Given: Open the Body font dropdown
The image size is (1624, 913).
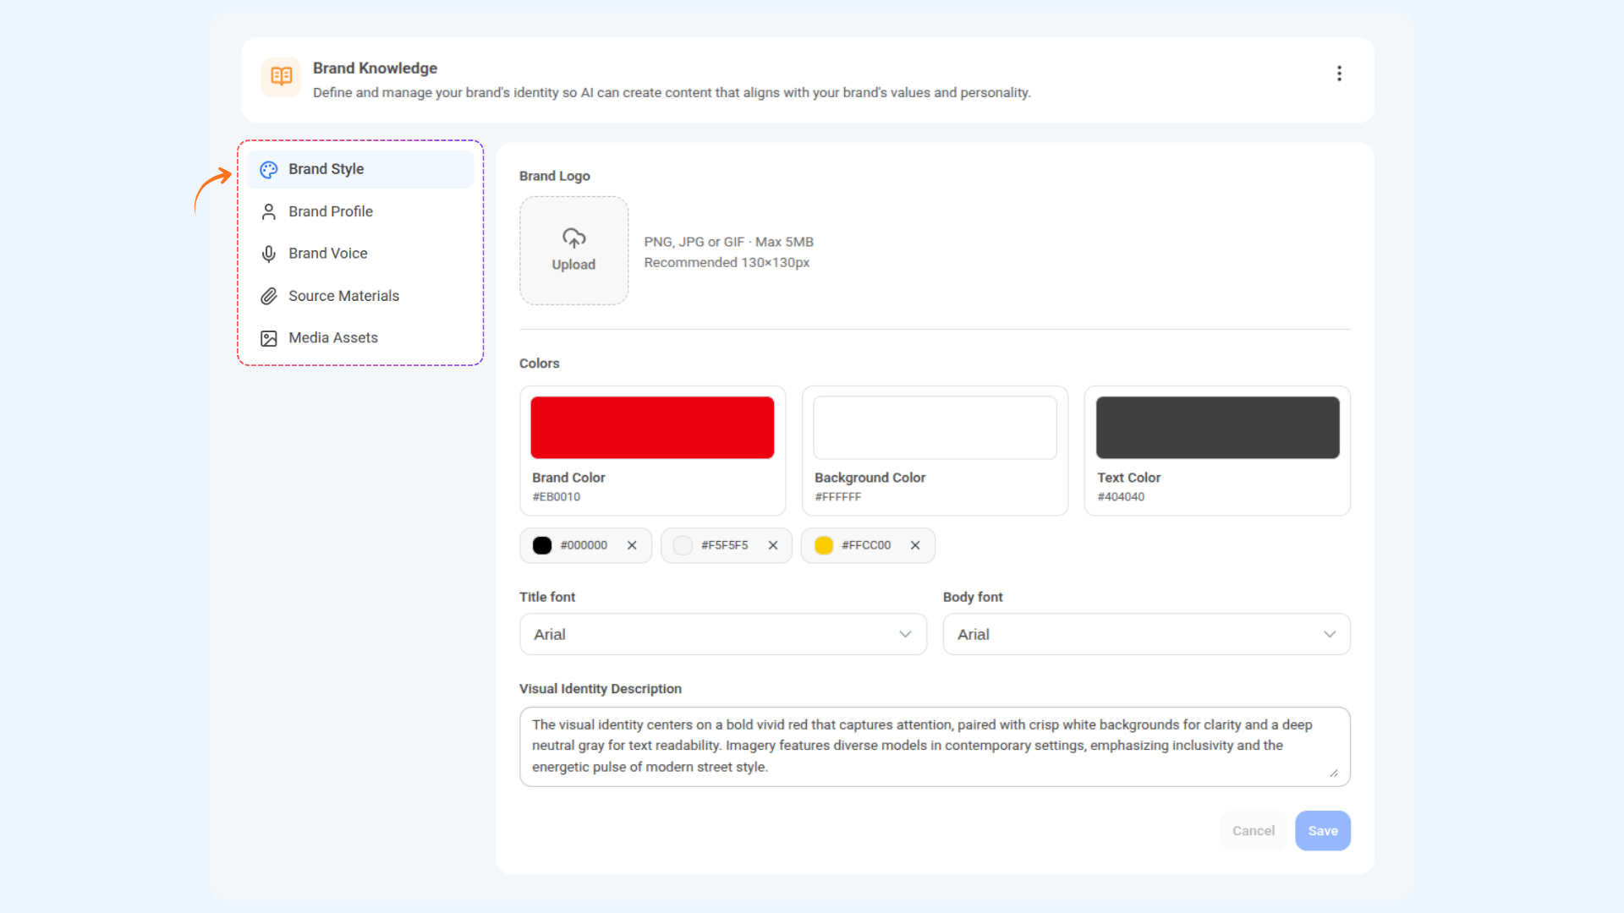Looking at the screenshot, I should (x=1147, y=634).
